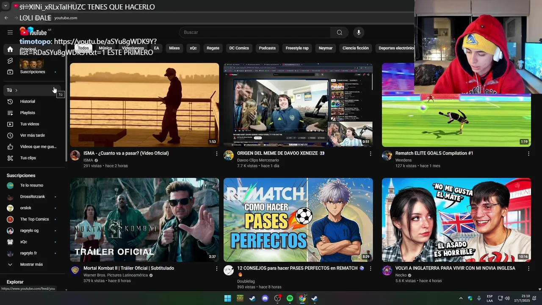
Task: Select the DC Comics filter chip
Action: click(x=239, y=48)
